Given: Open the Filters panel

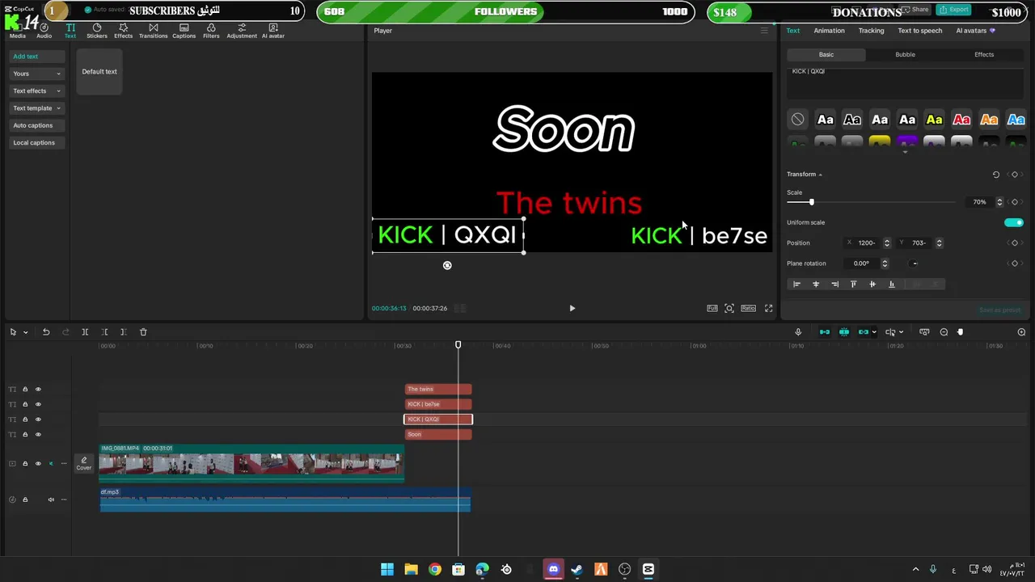Looking at the screenshot, I should tap(211, 31).
